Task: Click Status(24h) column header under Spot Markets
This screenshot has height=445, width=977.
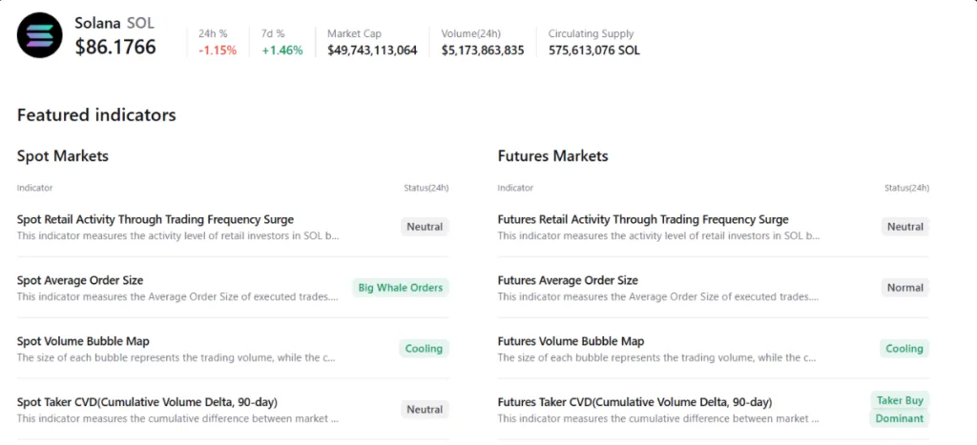Action: (x=426, y=188)
